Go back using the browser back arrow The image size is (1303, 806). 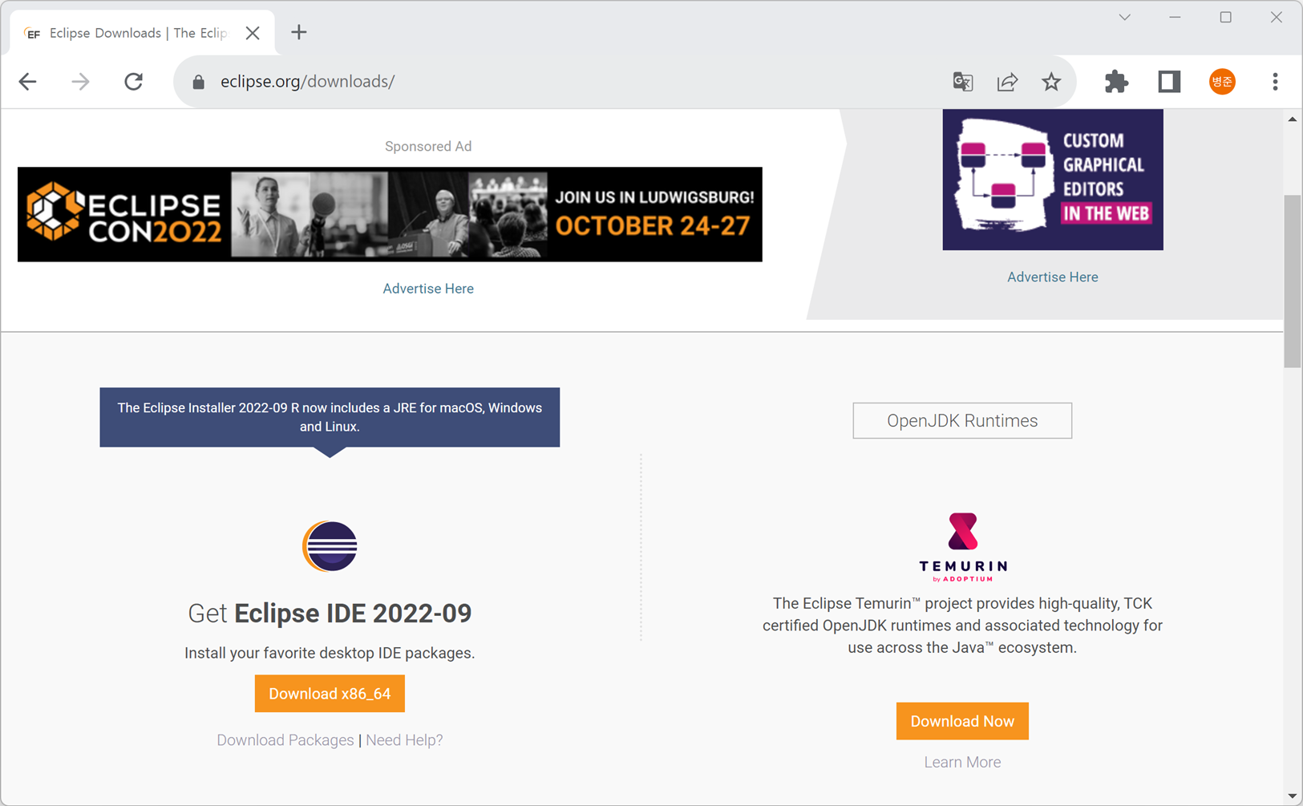click(x=28, y=81)
